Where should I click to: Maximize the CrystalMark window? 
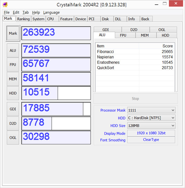tap(165, 4)
